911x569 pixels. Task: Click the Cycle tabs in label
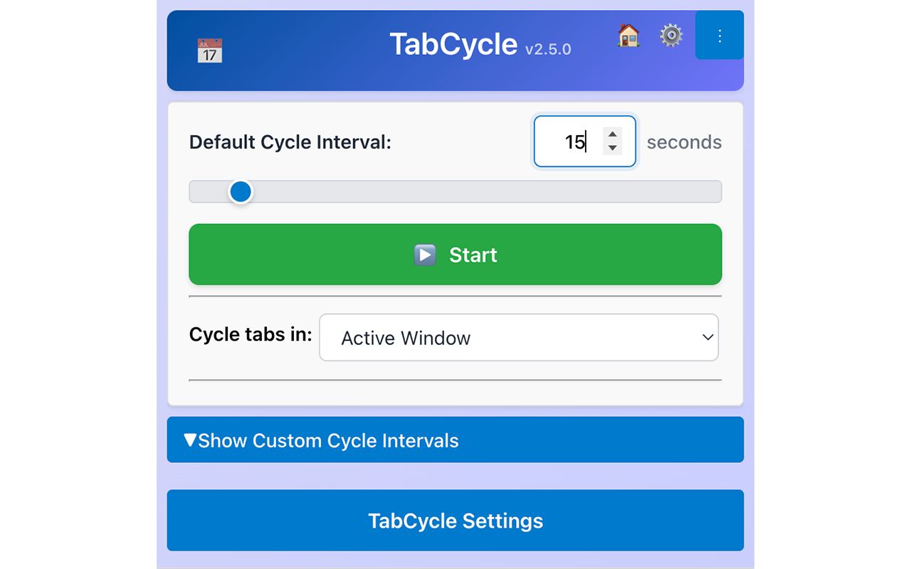pos(251,335)
